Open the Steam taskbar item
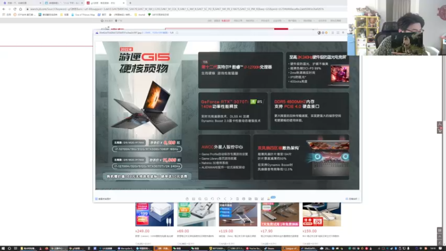 coord(270,248)
